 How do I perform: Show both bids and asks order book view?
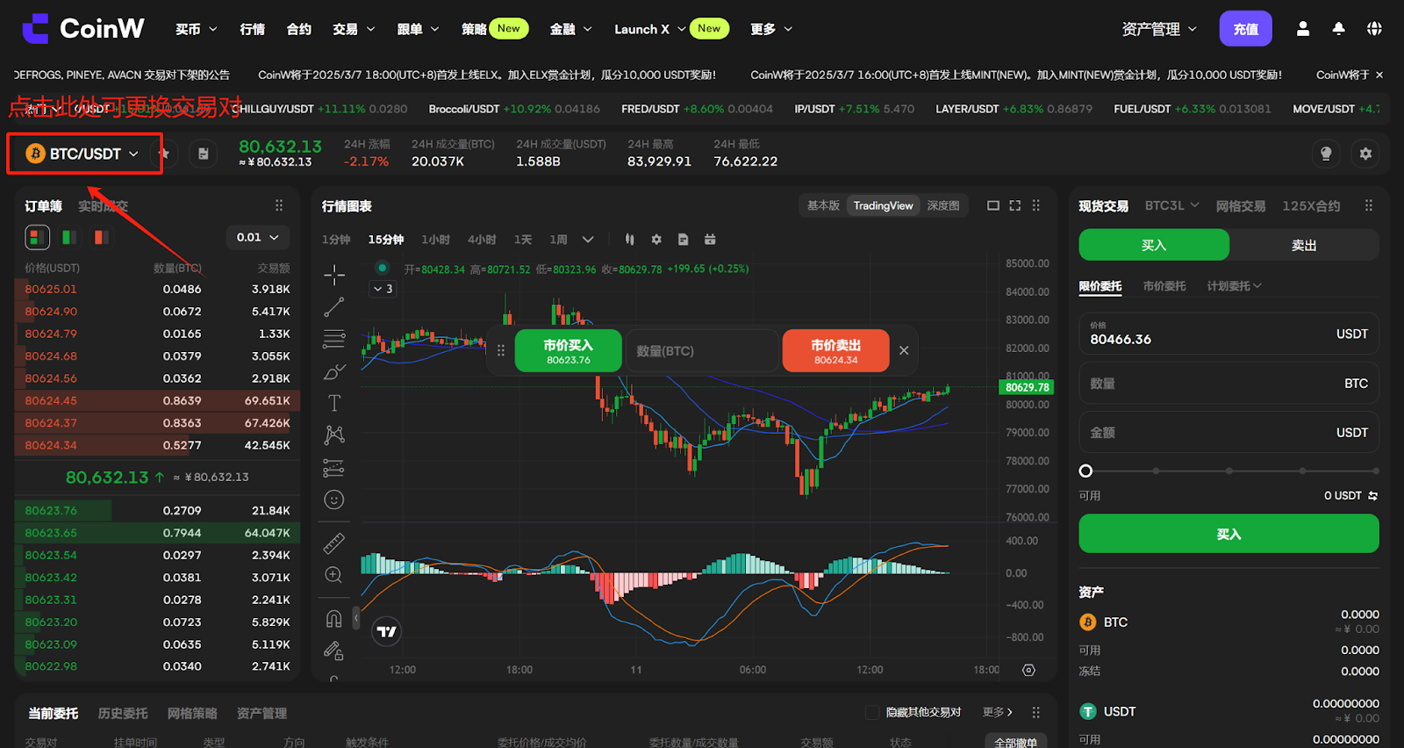[37, 237]
